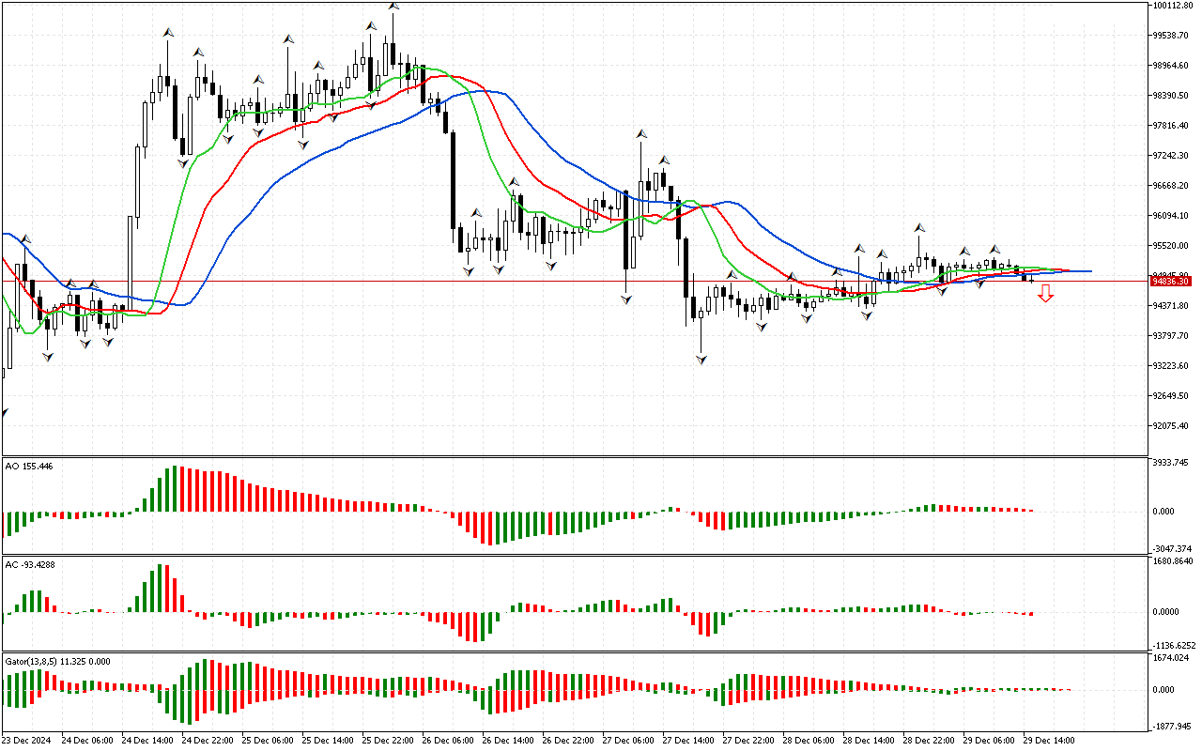Image resolution: width=1202 pixels, height=751 pixels.
Task: Click the AO scale maximum 3933.745
Action: [1172, 463]
